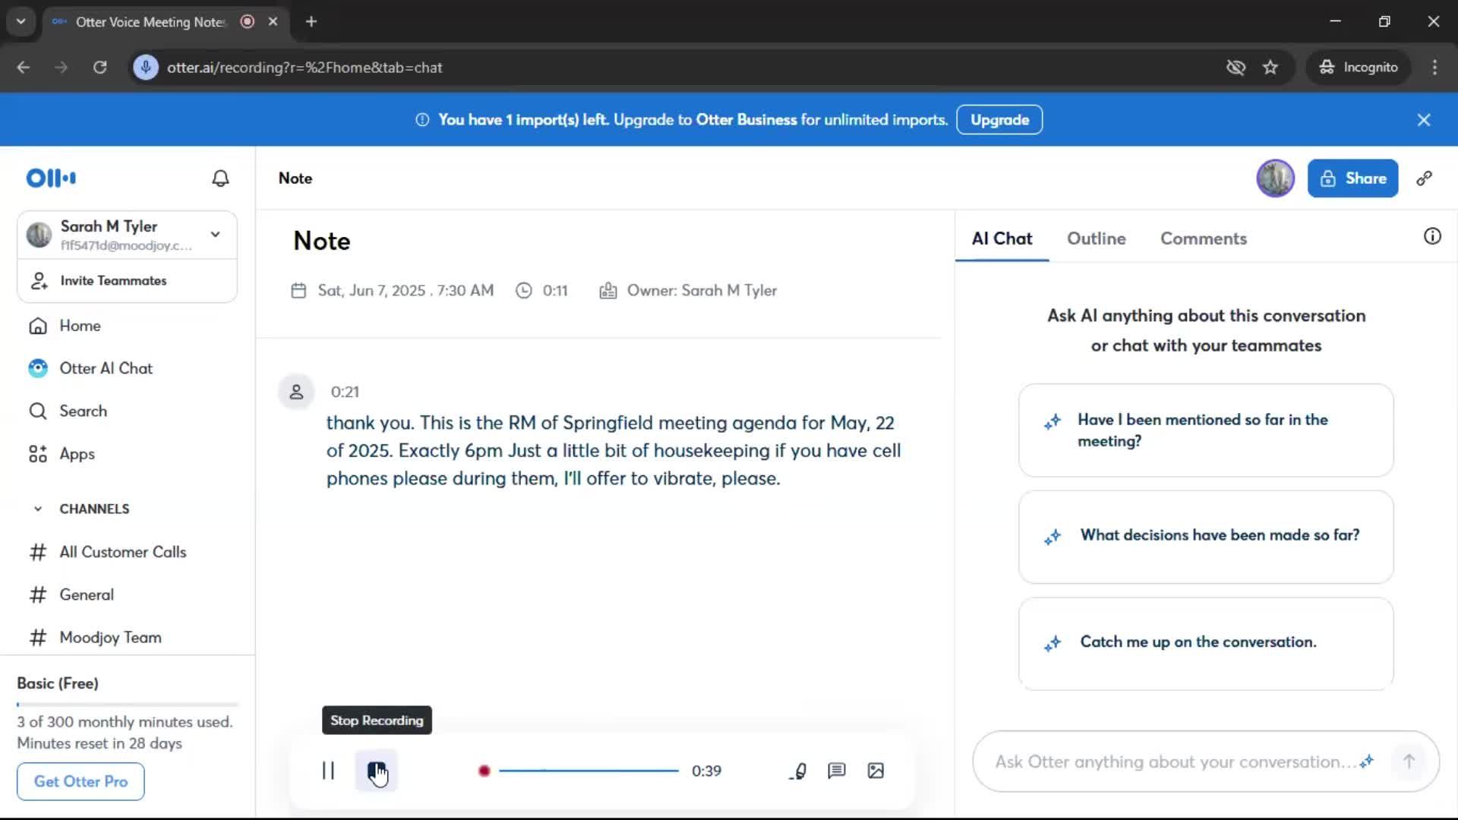Click the add image icon
1458x820 pixels.
pos(876,771)
